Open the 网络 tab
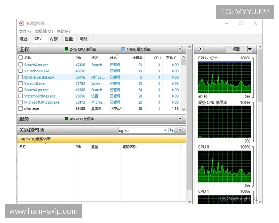The width and height of the screenshot is (279, 223). tap(83, 39)
